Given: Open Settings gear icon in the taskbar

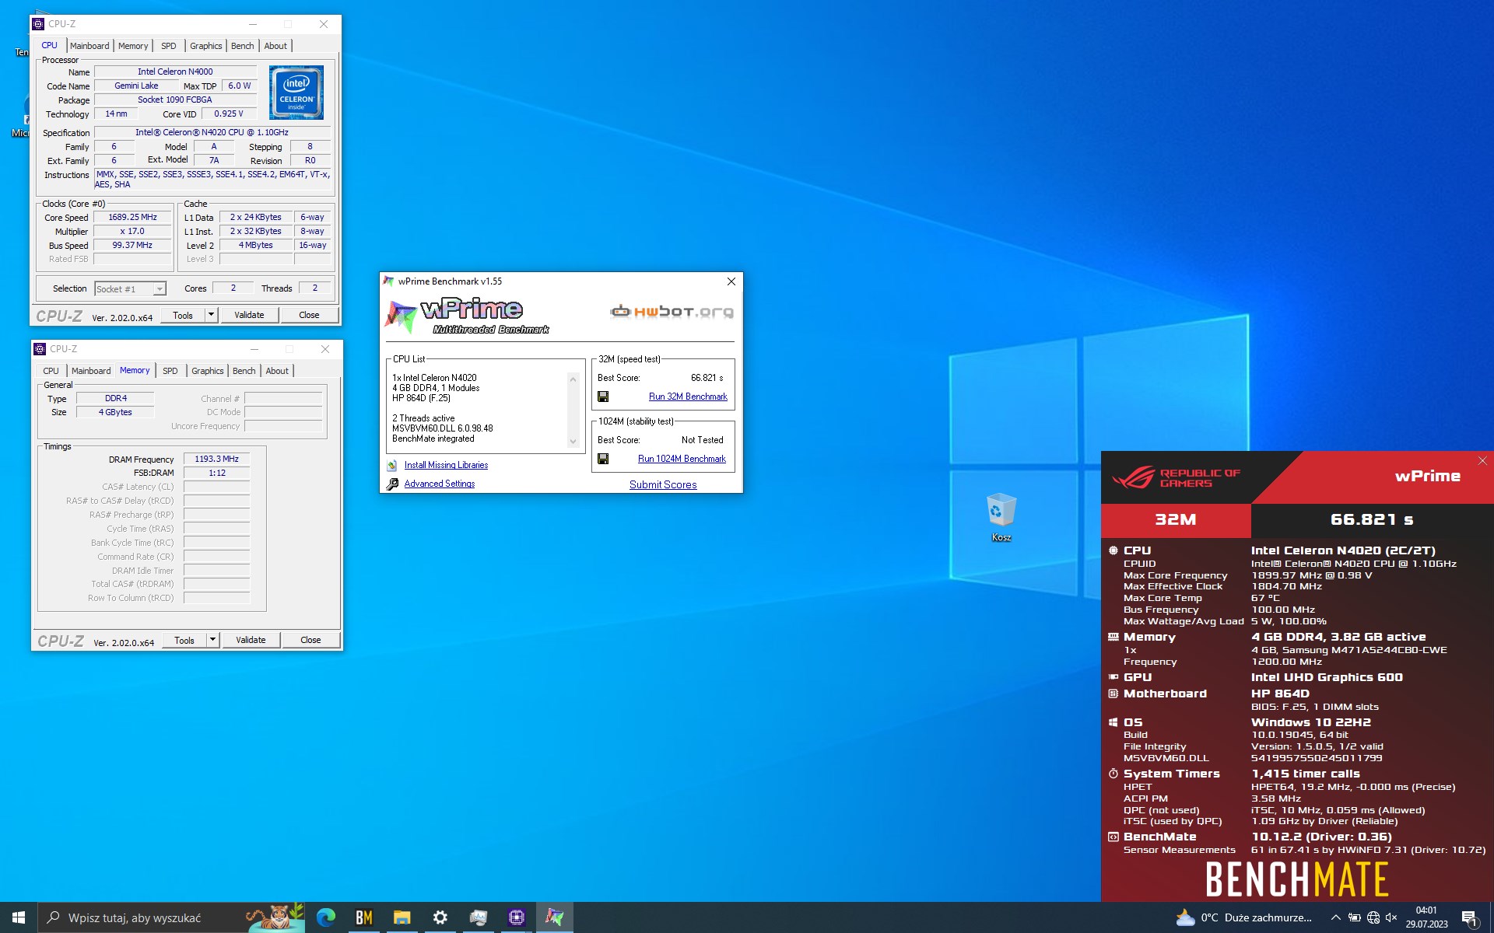Looking at the screenshot, I should point(440,917).
